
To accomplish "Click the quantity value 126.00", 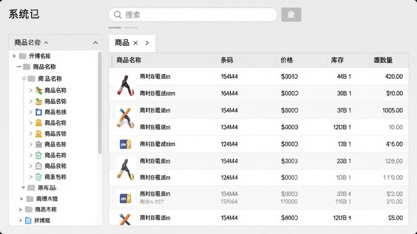I will tap(394, 161).
